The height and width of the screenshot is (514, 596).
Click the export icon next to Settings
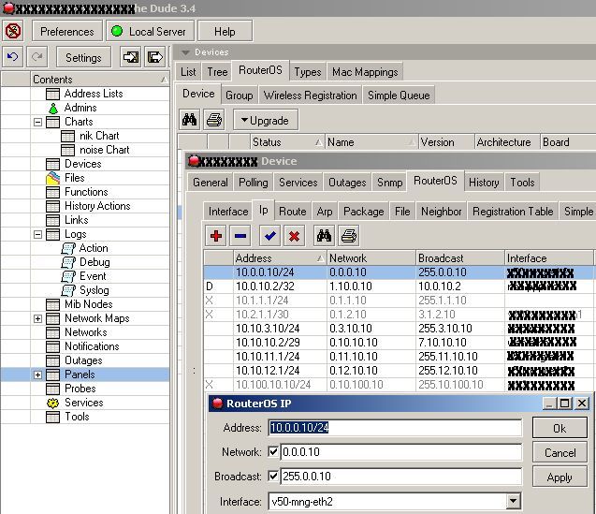click(x=155, y=57)
